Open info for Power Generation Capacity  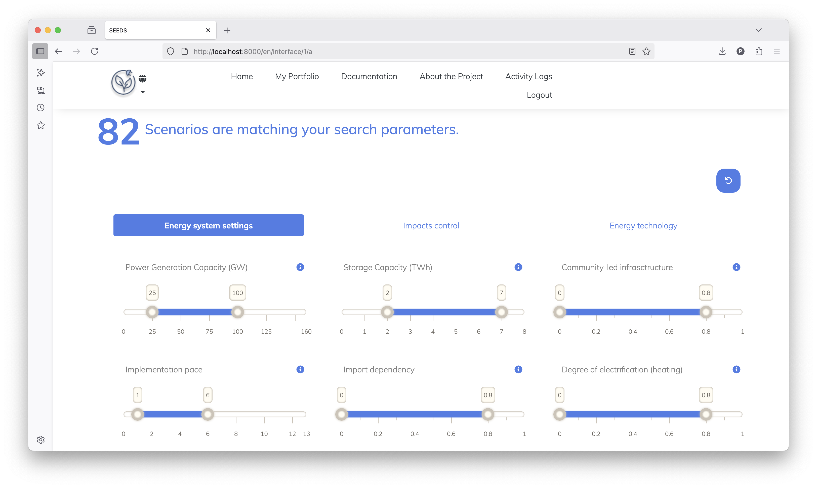pos(300,267)
